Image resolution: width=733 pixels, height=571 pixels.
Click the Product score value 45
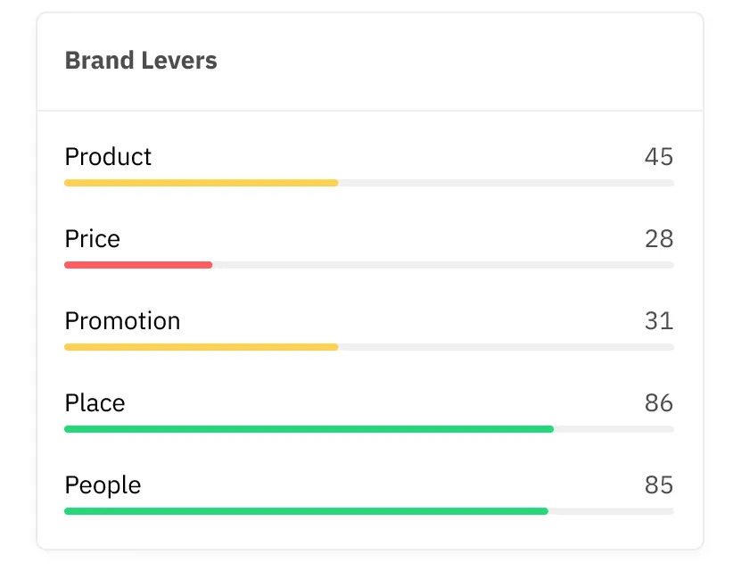(x=659, y=157)
